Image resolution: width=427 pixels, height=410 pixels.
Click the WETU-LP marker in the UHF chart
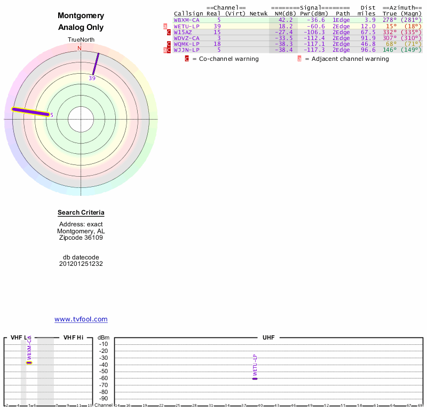pyautogui.click(x=255, y=378)
